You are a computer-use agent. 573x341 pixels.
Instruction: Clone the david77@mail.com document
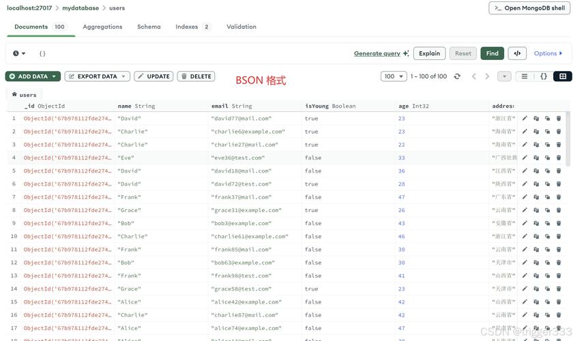[x=547, y=119]
